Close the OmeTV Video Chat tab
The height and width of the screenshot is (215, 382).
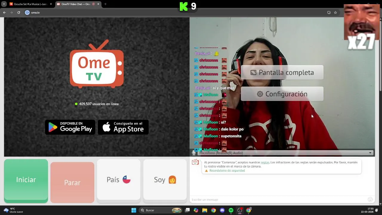coord(98,4)
